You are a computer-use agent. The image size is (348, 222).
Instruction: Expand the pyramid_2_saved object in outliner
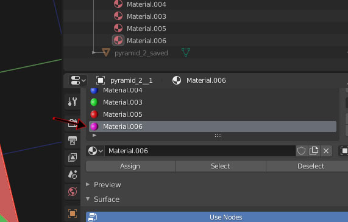[x=94, y=52]
